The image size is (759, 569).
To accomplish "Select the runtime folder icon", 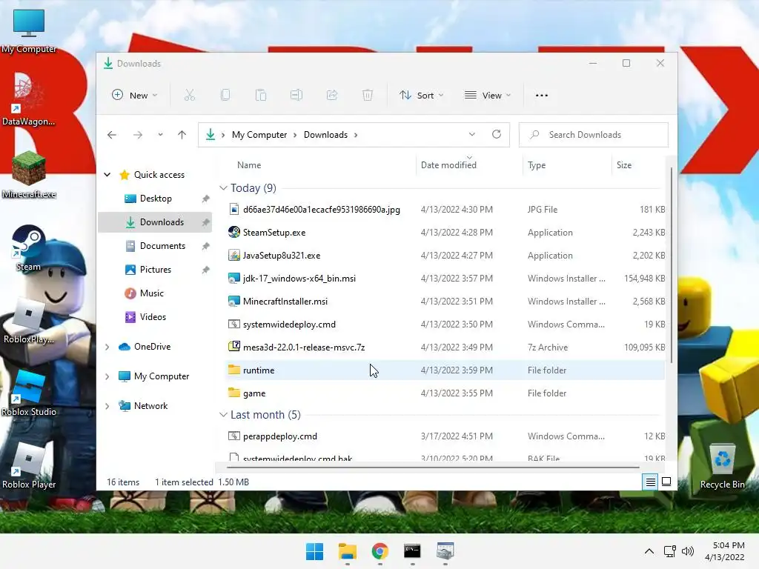I will (x=233, y=370).
